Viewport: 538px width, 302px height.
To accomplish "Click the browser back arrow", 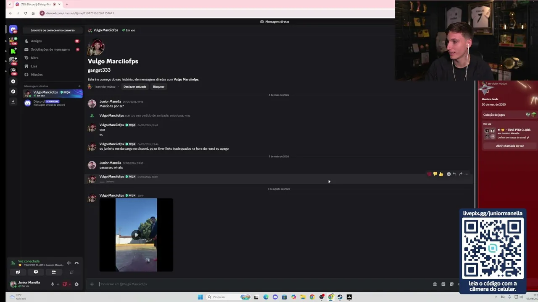I will click(x=11, y=13).
